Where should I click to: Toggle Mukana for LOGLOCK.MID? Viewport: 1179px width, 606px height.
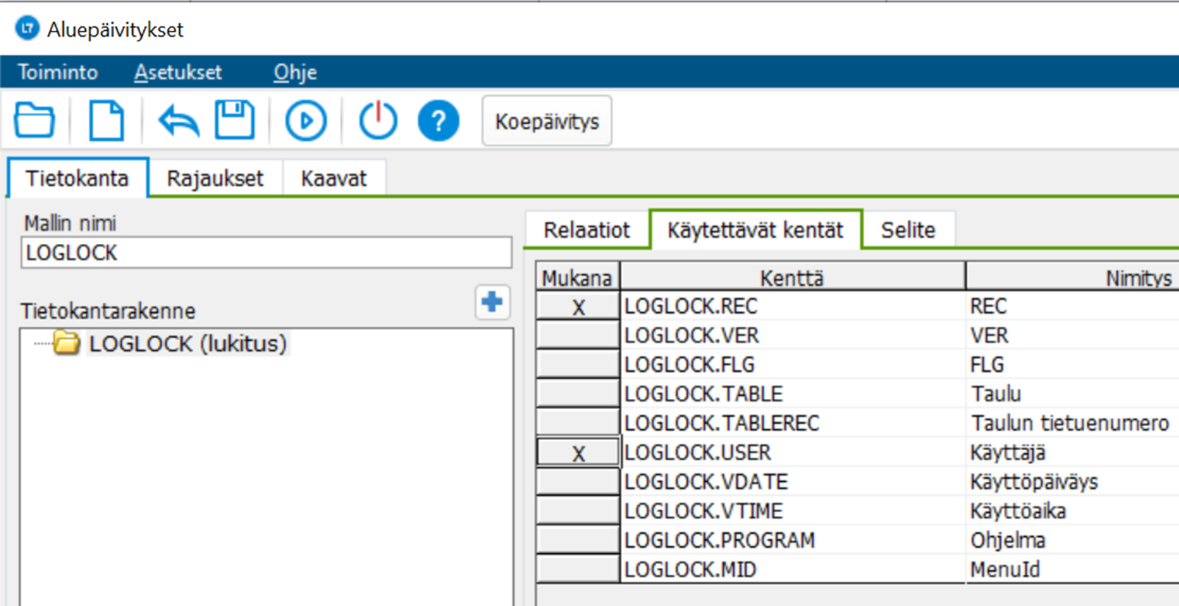pos(578,570)
